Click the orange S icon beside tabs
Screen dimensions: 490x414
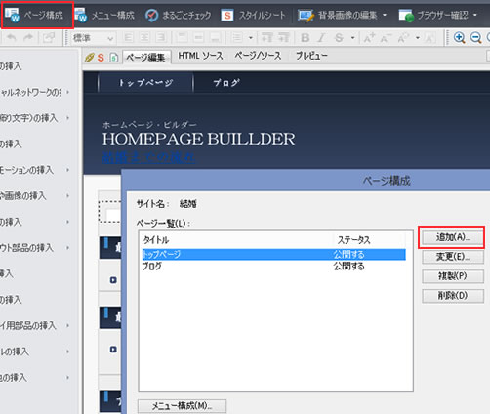(x=101, y=58)
